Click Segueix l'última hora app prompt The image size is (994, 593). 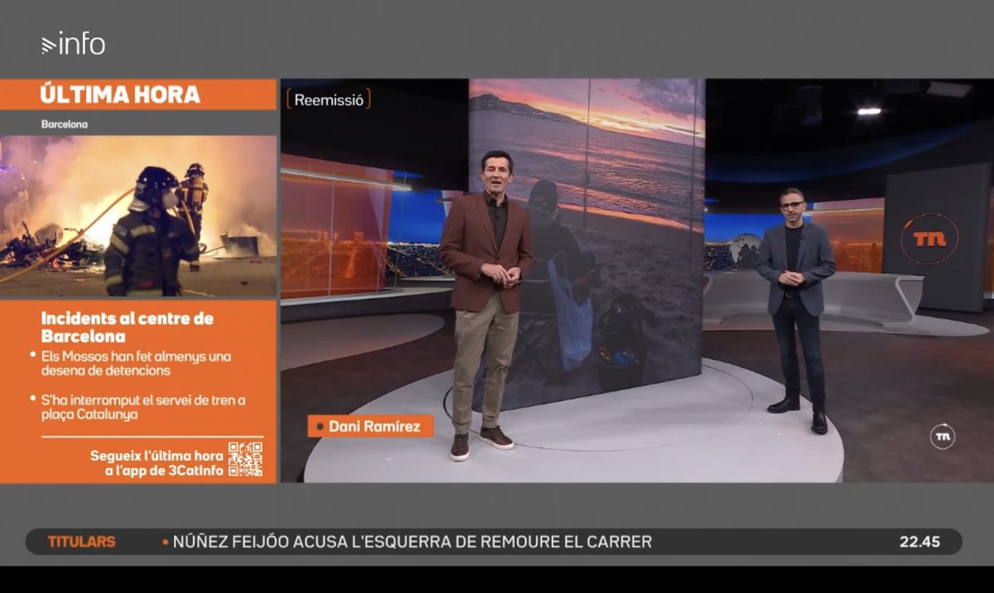pyautogui.click(x=157, y=464)
